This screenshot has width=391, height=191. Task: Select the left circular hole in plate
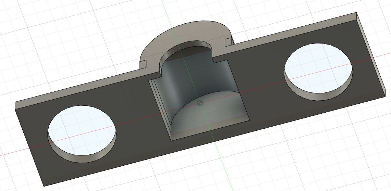(82, 130)
